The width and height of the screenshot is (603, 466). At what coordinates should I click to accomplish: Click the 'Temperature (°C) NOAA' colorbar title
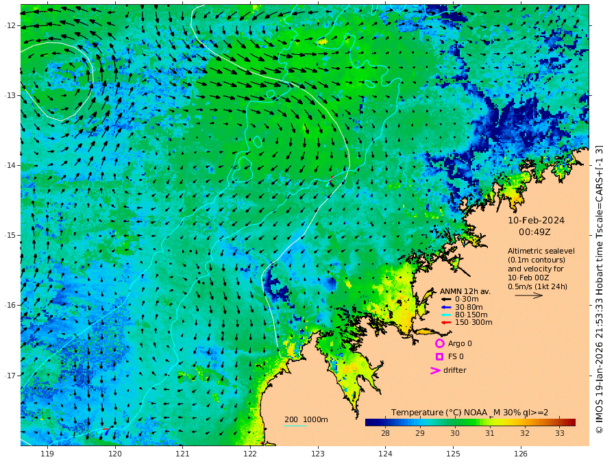(439, 413)
